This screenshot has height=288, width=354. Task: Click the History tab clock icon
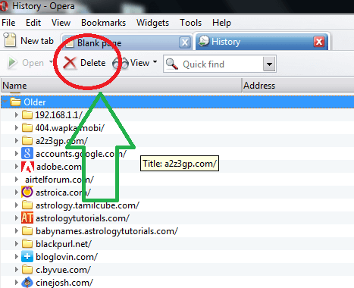pos(204,41)
